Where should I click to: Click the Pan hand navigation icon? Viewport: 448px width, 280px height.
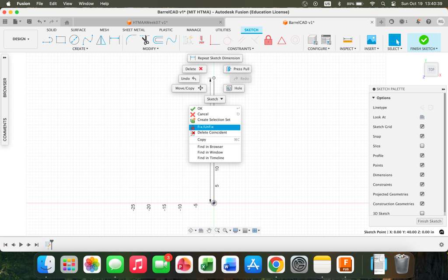(x=209, y=230)
